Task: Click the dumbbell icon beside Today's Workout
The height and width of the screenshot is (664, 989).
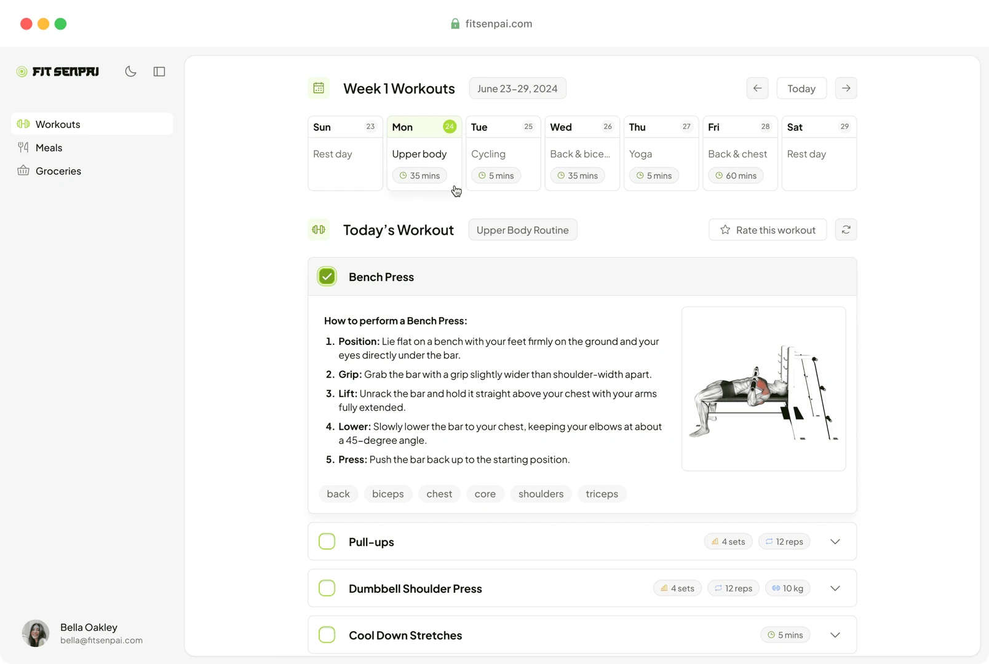Action: [319, 229]
